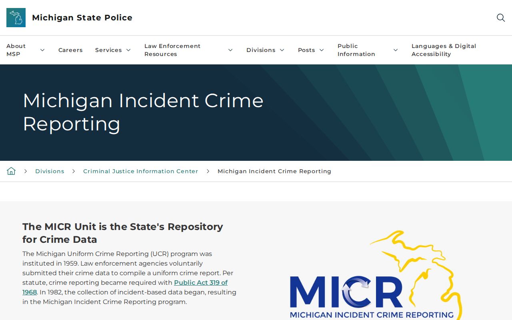The image size is (512, 320).
Task: Open the Divisions nav menu item
Action: [x=261, y=50]
